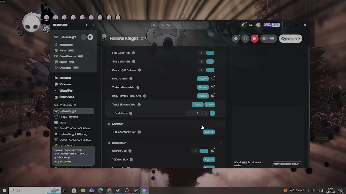Focus the Ara search field in Wand
Image resolution: width=346 pixels, height=194 pixels.
click(184, 25)
